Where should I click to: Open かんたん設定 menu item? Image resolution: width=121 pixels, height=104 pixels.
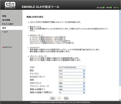(x=8, y=24)
